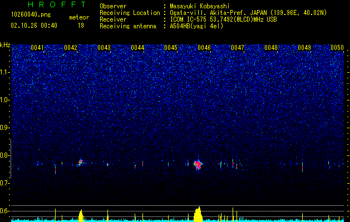
Task: Click the 0050 time marker
Action: point(337,48)
